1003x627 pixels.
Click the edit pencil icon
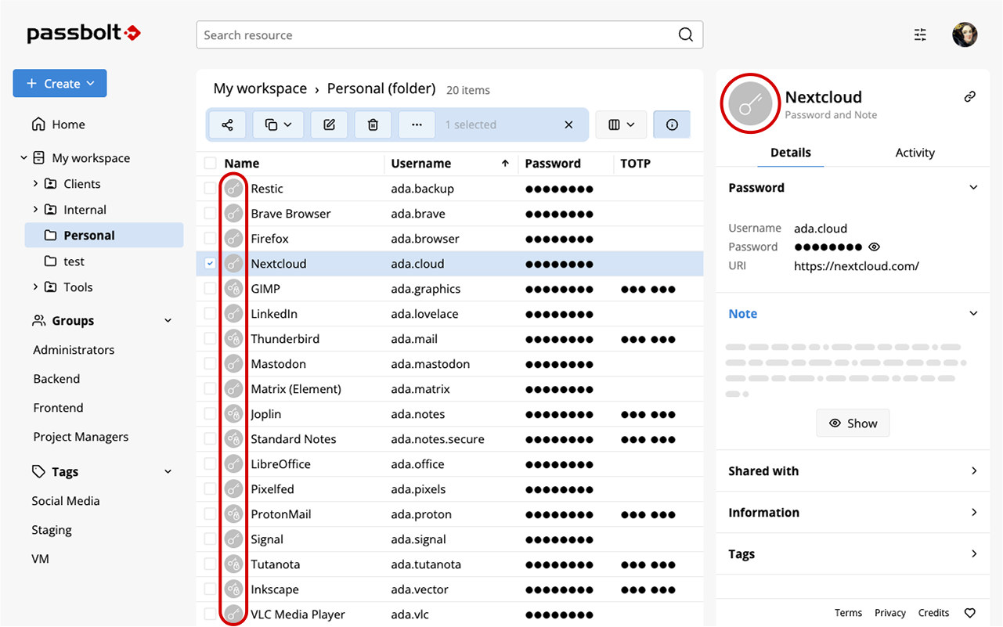click(330, 124)
